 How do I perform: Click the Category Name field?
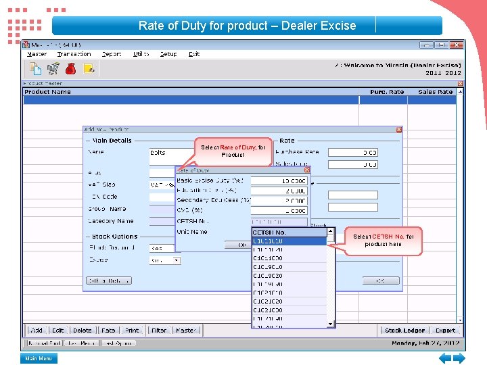162,221
